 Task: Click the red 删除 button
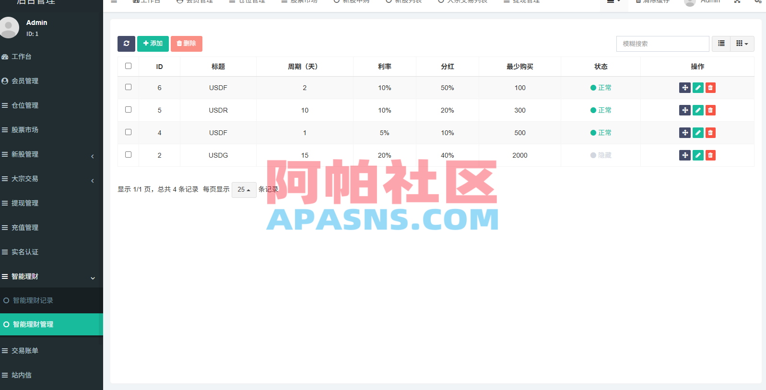pos(187,44)
